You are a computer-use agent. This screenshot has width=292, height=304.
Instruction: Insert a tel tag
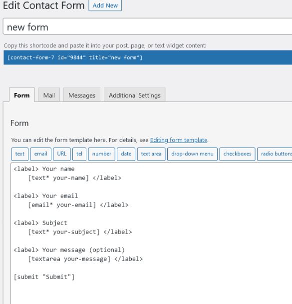click(79, 154)
